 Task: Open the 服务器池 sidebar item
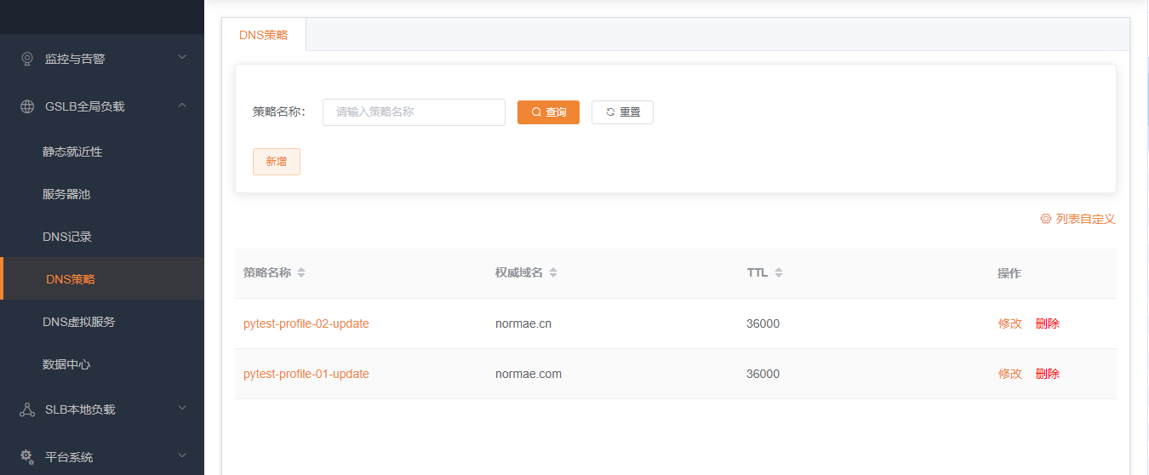pos(66,194)
